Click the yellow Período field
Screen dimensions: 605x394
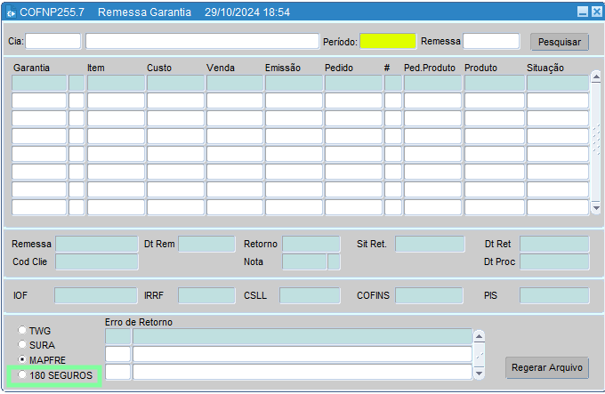[x=388, y=41]
